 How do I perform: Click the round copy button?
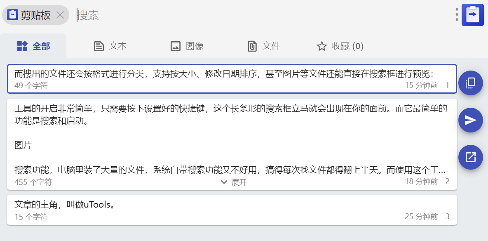point(471,83)
